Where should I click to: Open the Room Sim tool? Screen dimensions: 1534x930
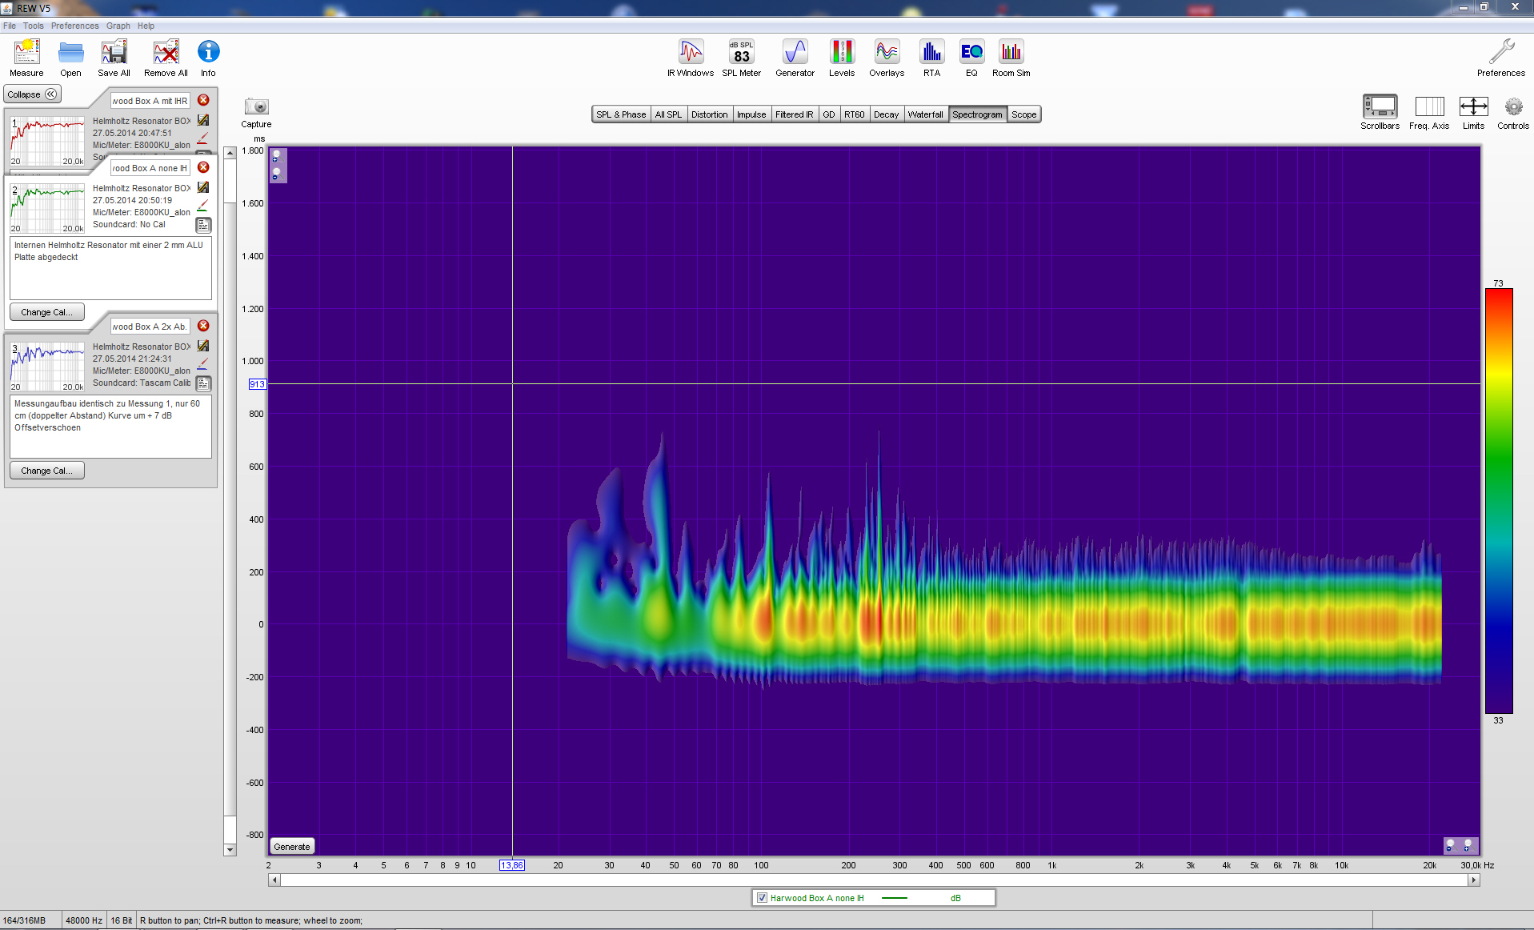coord(1011,58)
